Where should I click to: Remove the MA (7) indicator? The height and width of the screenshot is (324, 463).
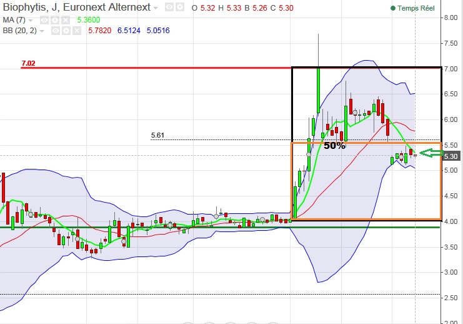pos(66,20)
